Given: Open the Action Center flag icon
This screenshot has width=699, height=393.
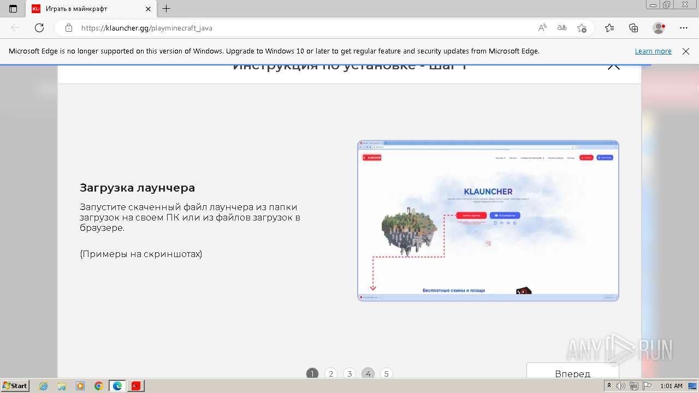Looking at the screenshot, I should pyautogui.click(x=646, y=386).
